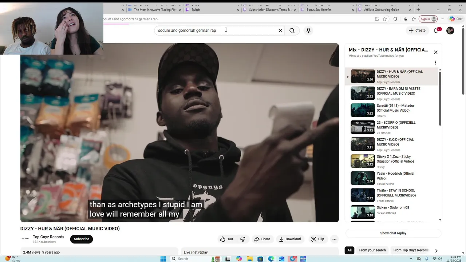Add this page to favorites star
The width and height of the screenshot is (466, 262).
(x=385, y=19)
